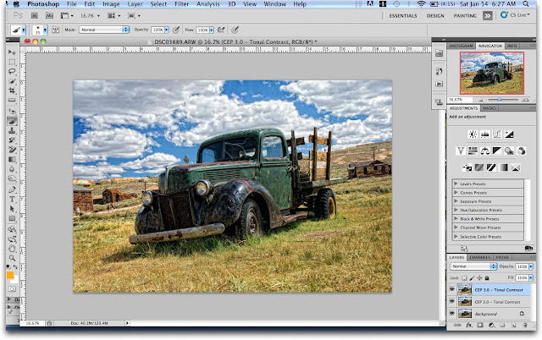
Task: Toggle the brush panel button
Action: click(x=55, y=30)
